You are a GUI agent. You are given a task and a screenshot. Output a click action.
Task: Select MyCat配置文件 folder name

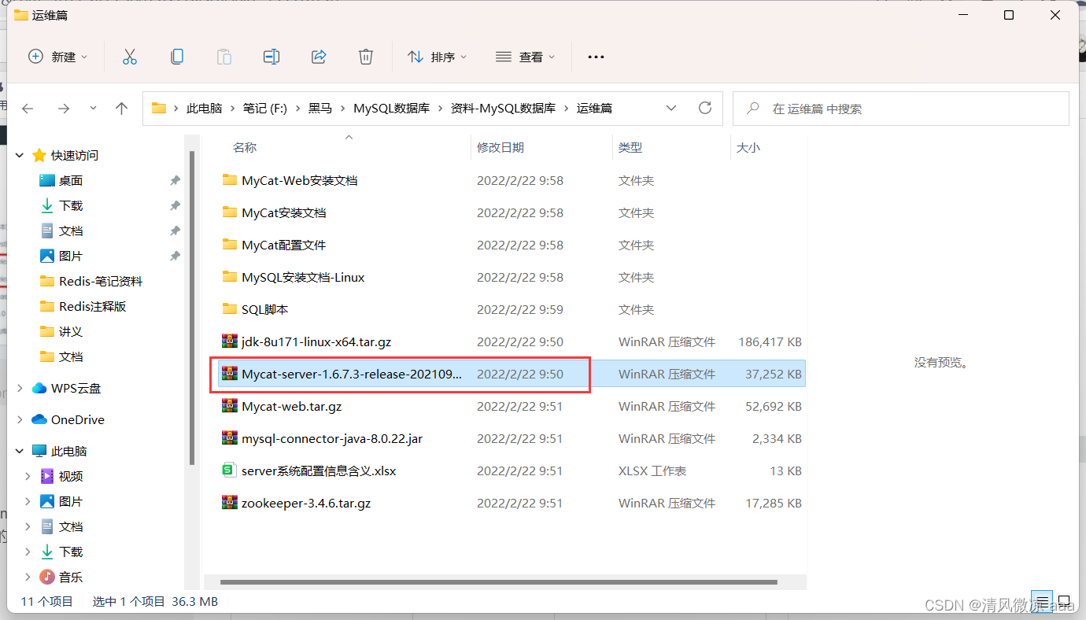pos(283,245)
